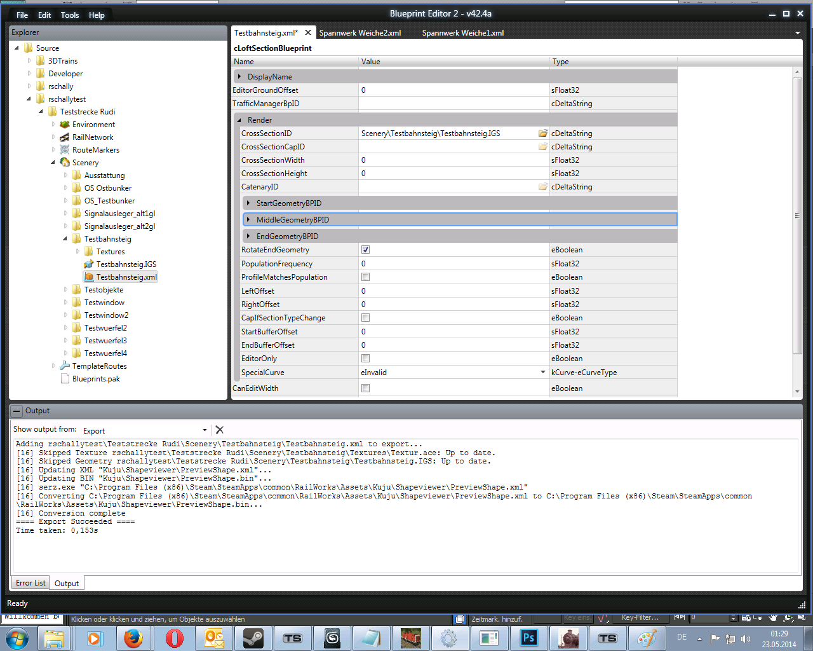Collapse the Output panel using minus icon

point(17,411)
